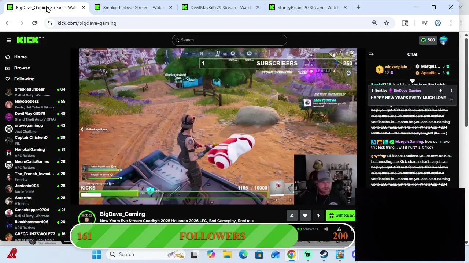Image resolution: width=469 pixels, height=263 pixels.
Task: Close the Smokieduhbear Stream tab
Action: 170,7
